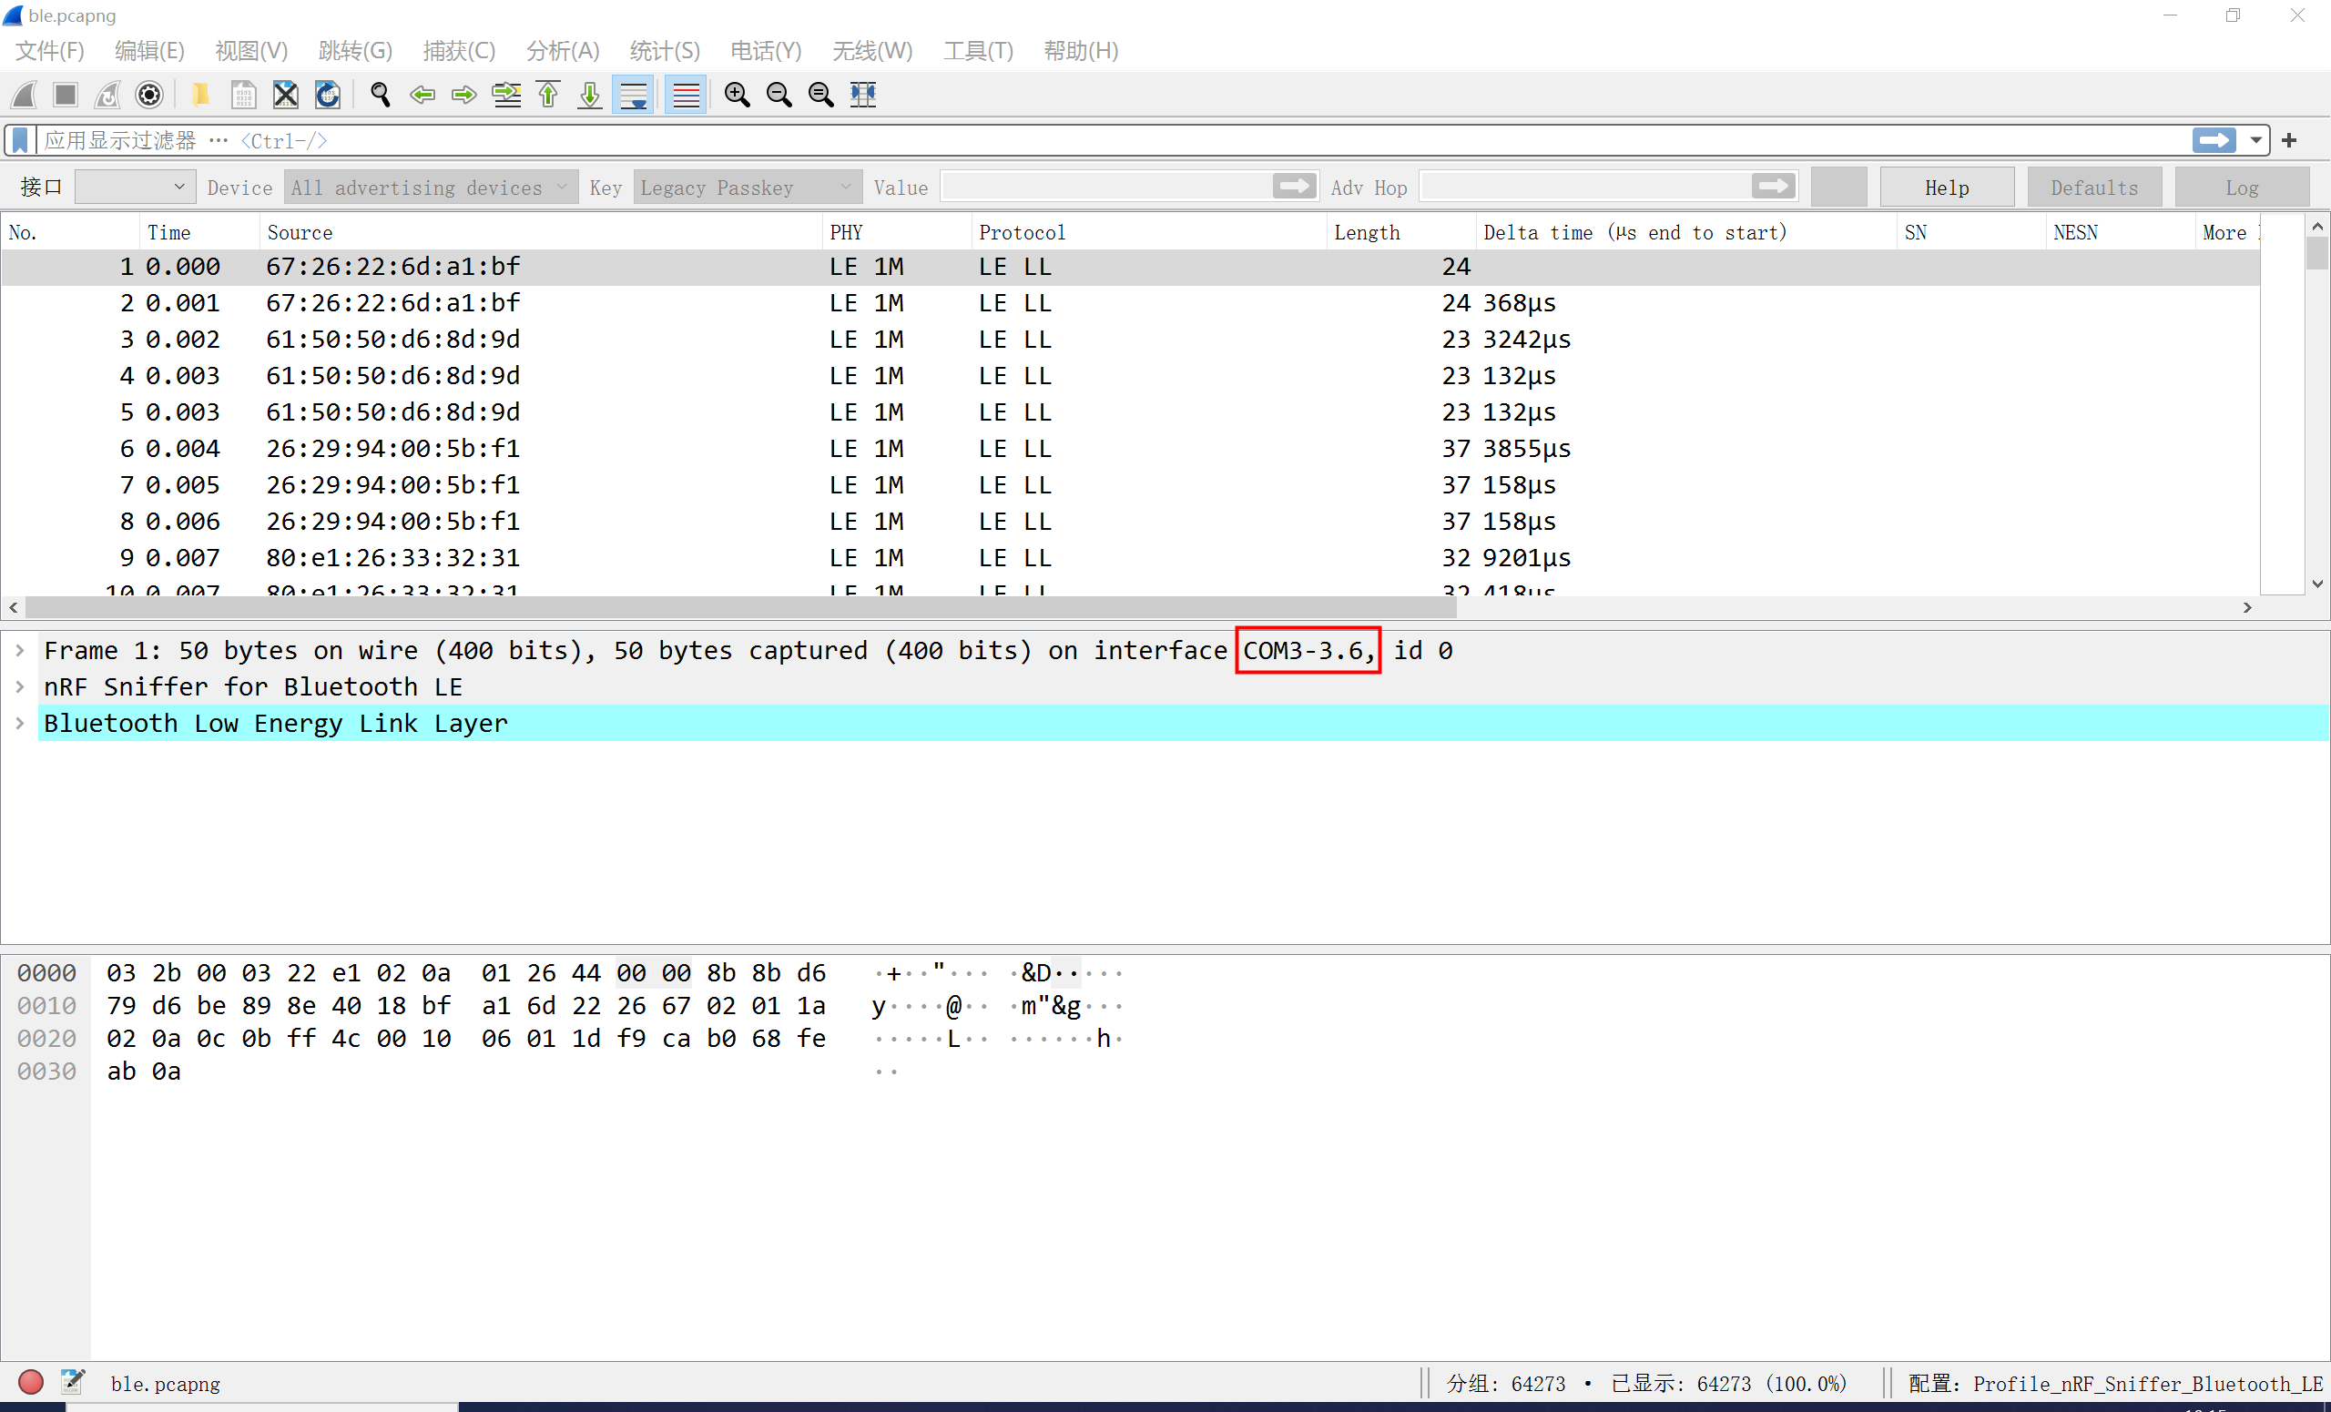The height and width of the screenshot is (1412, 2331).
Task: Click the close capture file icon
Action: [285, 95]
